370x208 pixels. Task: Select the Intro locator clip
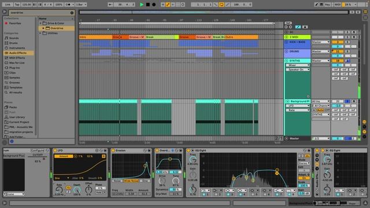pos(95,37)
